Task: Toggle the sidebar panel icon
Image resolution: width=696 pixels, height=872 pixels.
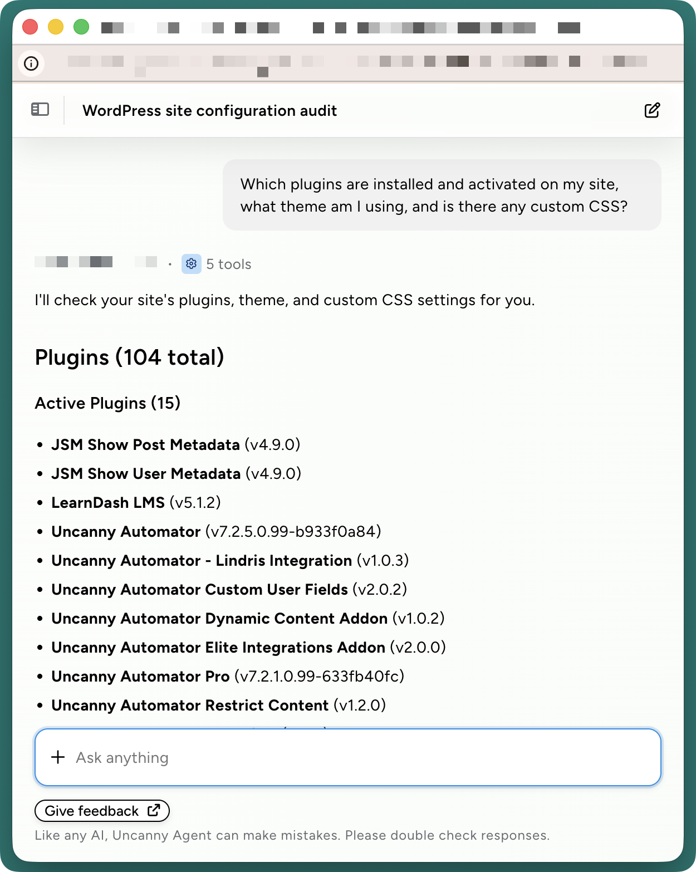Action: click(x=40, y=110)
